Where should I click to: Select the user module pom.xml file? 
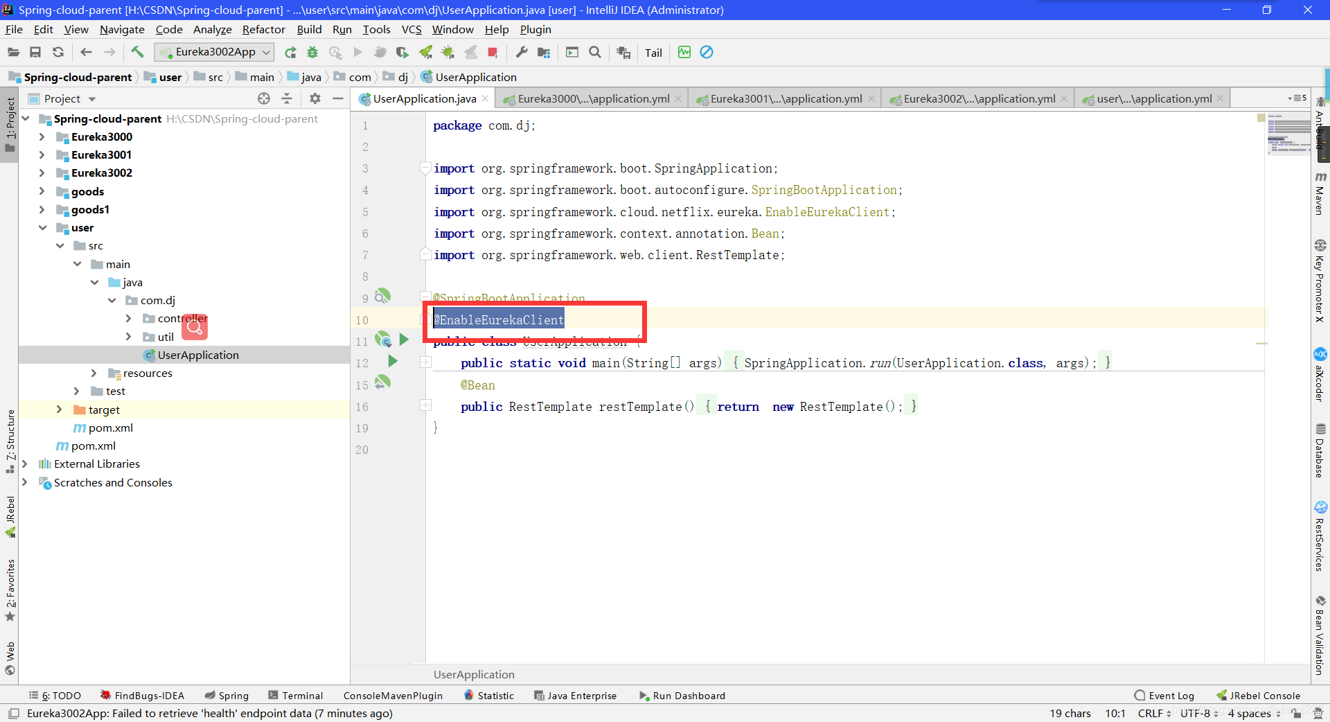(103, 428)
